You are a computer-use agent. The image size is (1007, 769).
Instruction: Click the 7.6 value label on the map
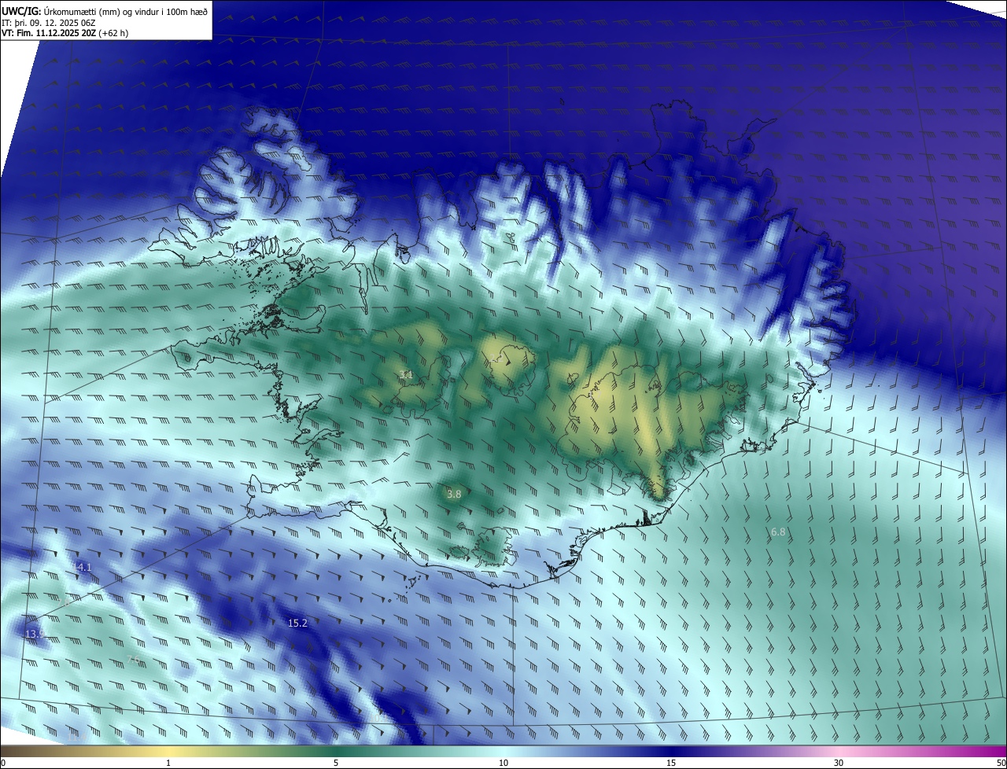[x=133, y=659]
